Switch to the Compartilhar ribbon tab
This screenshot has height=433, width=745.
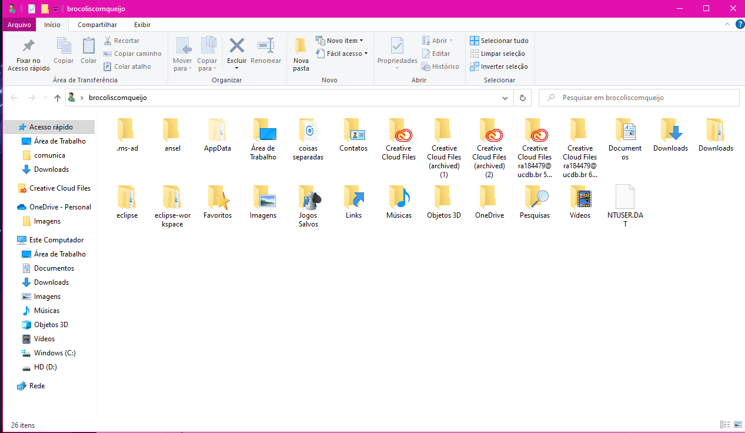[98, 25]
